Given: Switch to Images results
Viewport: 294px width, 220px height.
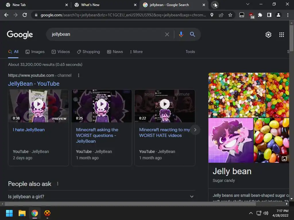Looking at the screenshot, I should click(x=35, y=52).
